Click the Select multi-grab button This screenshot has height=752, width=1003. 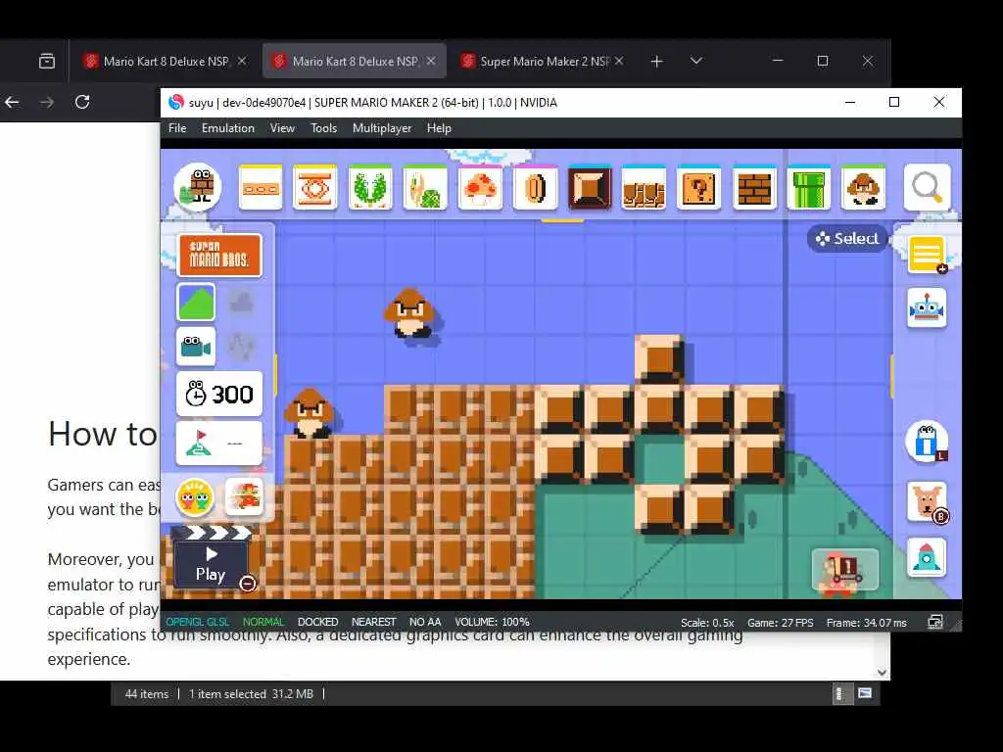pos(847,239)
